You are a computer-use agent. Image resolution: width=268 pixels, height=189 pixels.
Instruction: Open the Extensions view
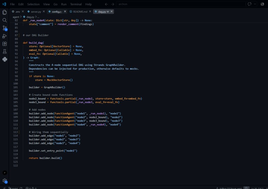(x=5, y=44)
